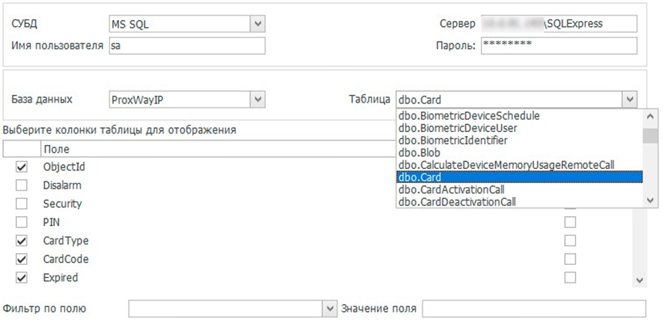Uncheck the CardType column checkbox
Screen dimensions: 663x321
(x=22, y=241)
